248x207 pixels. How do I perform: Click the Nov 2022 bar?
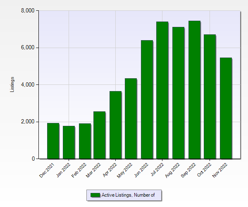[x=225, y=108]
